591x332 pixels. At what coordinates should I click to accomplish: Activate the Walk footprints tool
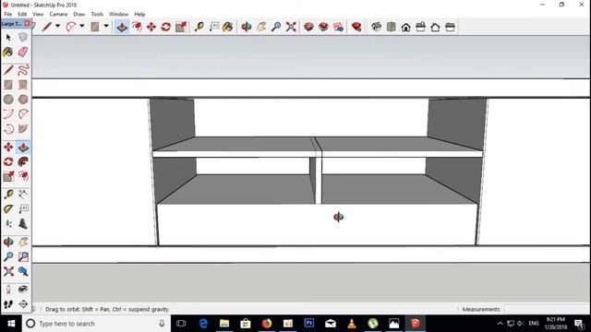[8, 304]
